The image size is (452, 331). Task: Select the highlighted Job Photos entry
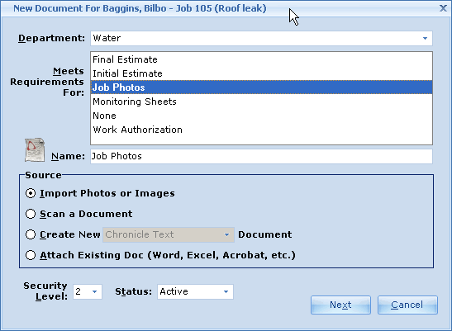click(261, 87)
